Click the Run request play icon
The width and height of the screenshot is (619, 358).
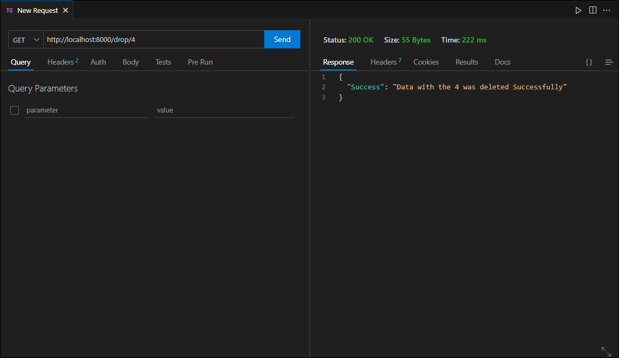pos(579,10)
